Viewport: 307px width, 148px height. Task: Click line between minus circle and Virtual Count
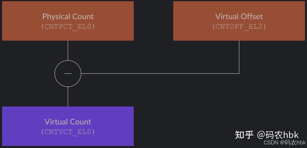click(x=68, y=97)
